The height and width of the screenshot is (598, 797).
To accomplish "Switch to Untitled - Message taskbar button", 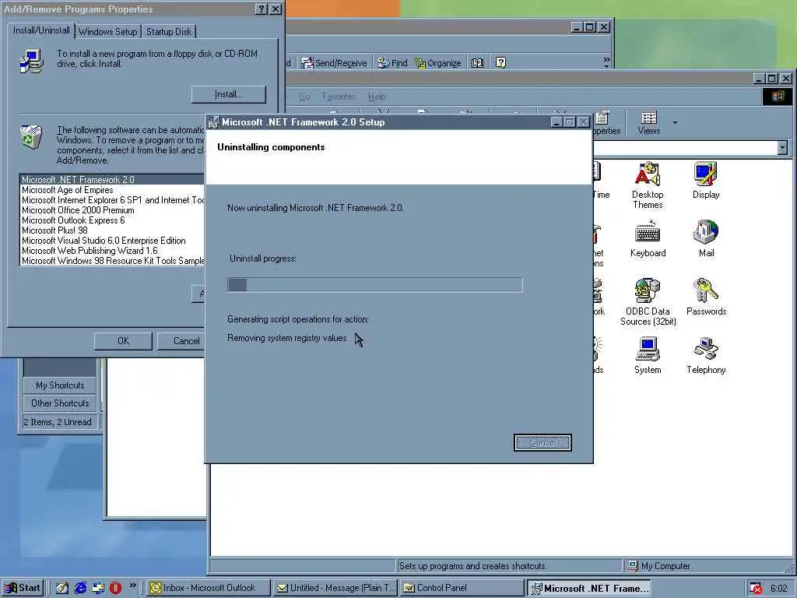I will click(x=335, y=588).
